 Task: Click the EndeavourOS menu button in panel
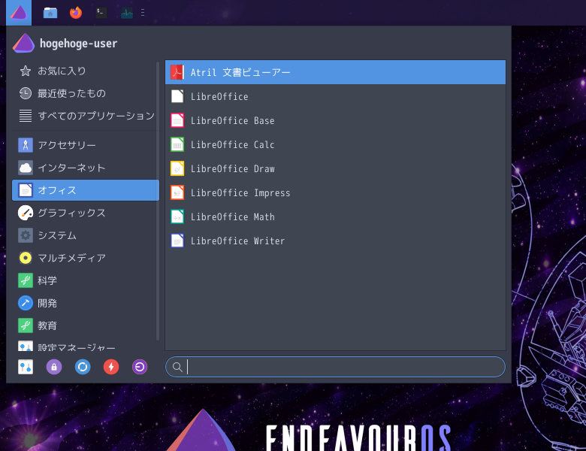19,13
